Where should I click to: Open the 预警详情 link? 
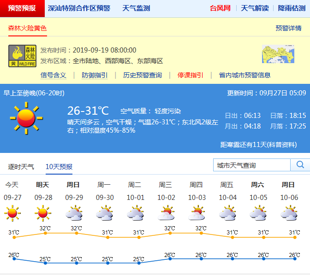[x=288, y=28]
